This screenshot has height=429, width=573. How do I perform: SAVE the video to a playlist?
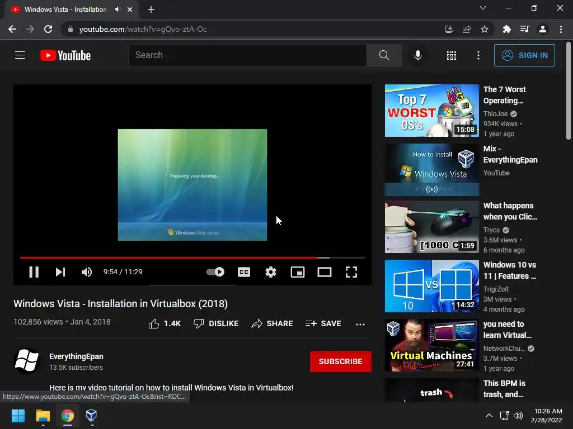pyautogui.click(x=323, y=323)
